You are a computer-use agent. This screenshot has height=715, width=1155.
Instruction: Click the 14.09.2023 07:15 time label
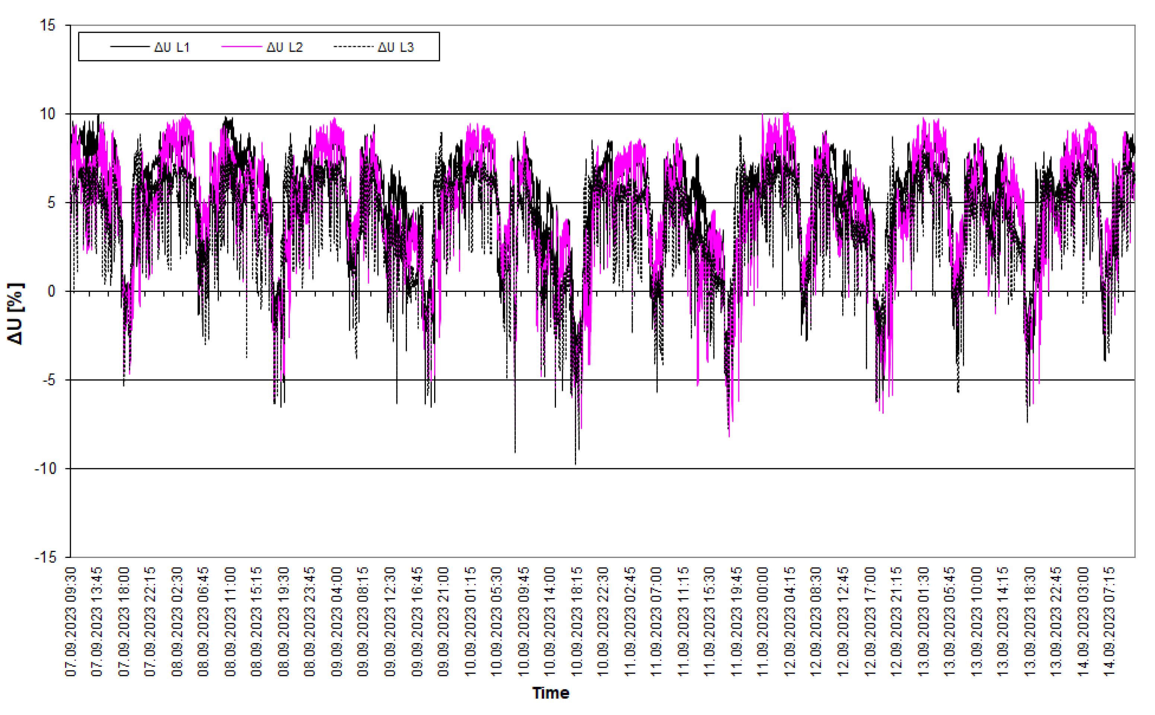point(1110,622)
